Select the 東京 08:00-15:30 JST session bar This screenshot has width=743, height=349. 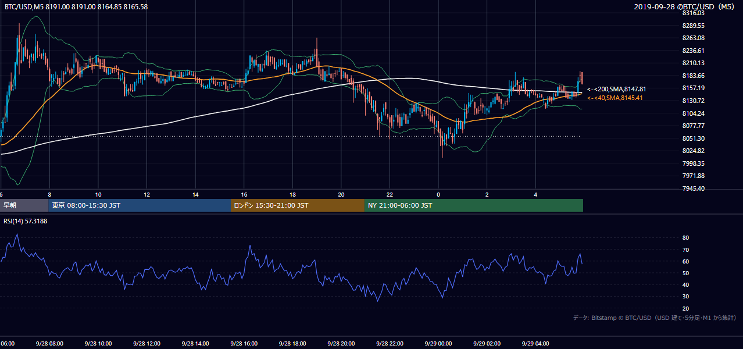coord(140,205)
